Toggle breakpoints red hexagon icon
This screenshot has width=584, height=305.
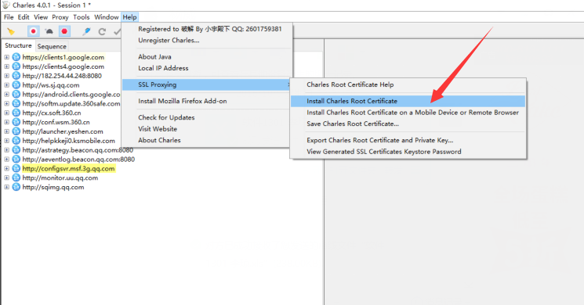tap(64, 31)
